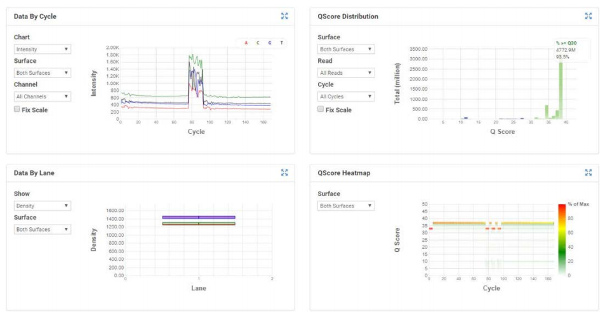Click the QScore Distribution panel title
605x323 pixels.
(x=348, y=16)
